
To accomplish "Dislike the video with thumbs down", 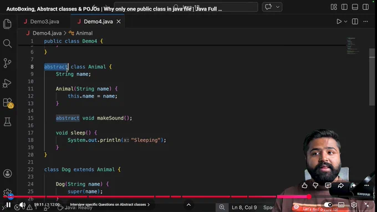I will coord(315,185).
